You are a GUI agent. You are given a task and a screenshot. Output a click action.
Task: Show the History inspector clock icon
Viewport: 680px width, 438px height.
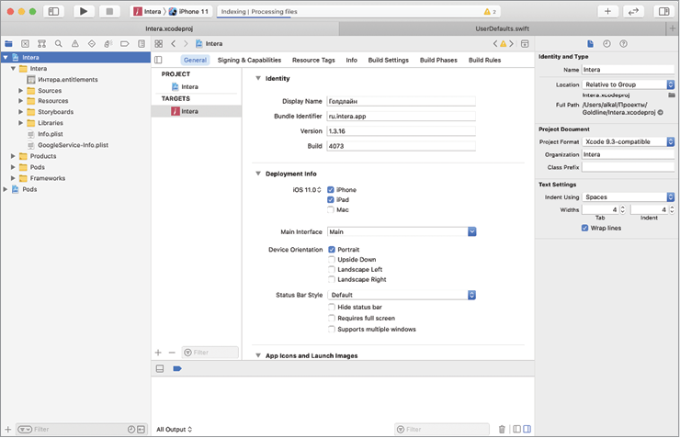click(607, 43)
